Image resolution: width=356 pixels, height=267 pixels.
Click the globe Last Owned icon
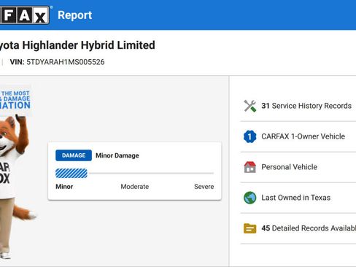point(250,198)
